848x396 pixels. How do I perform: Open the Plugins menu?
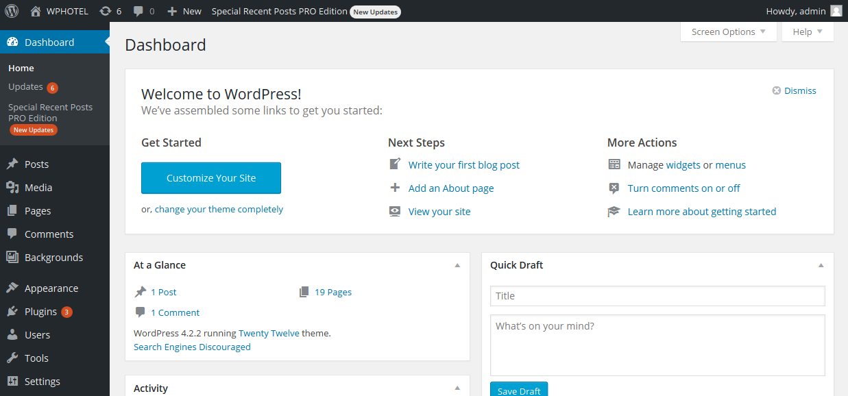click(x=55, y=312)
